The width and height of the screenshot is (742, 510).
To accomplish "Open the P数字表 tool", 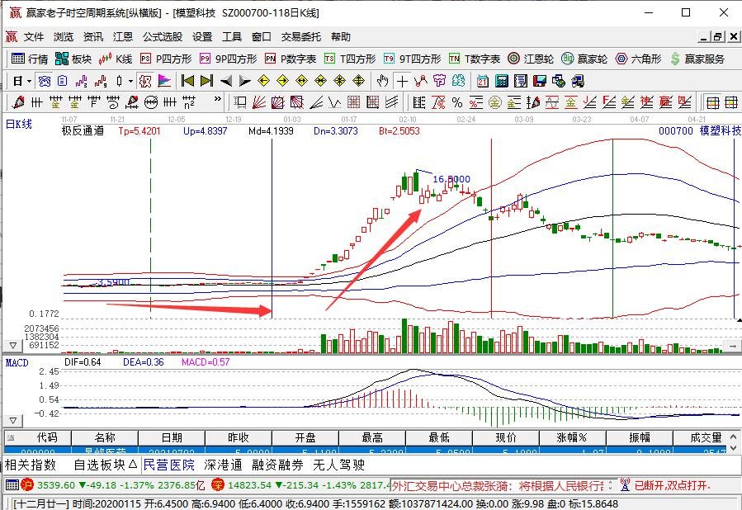I will point(291,59).
